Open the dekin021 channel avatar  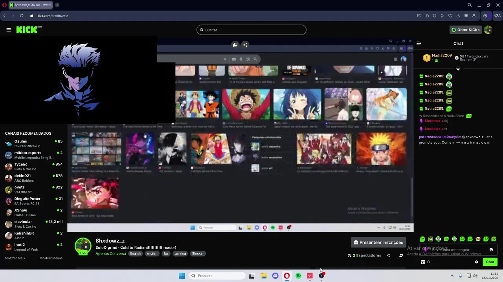pos(9,178)
